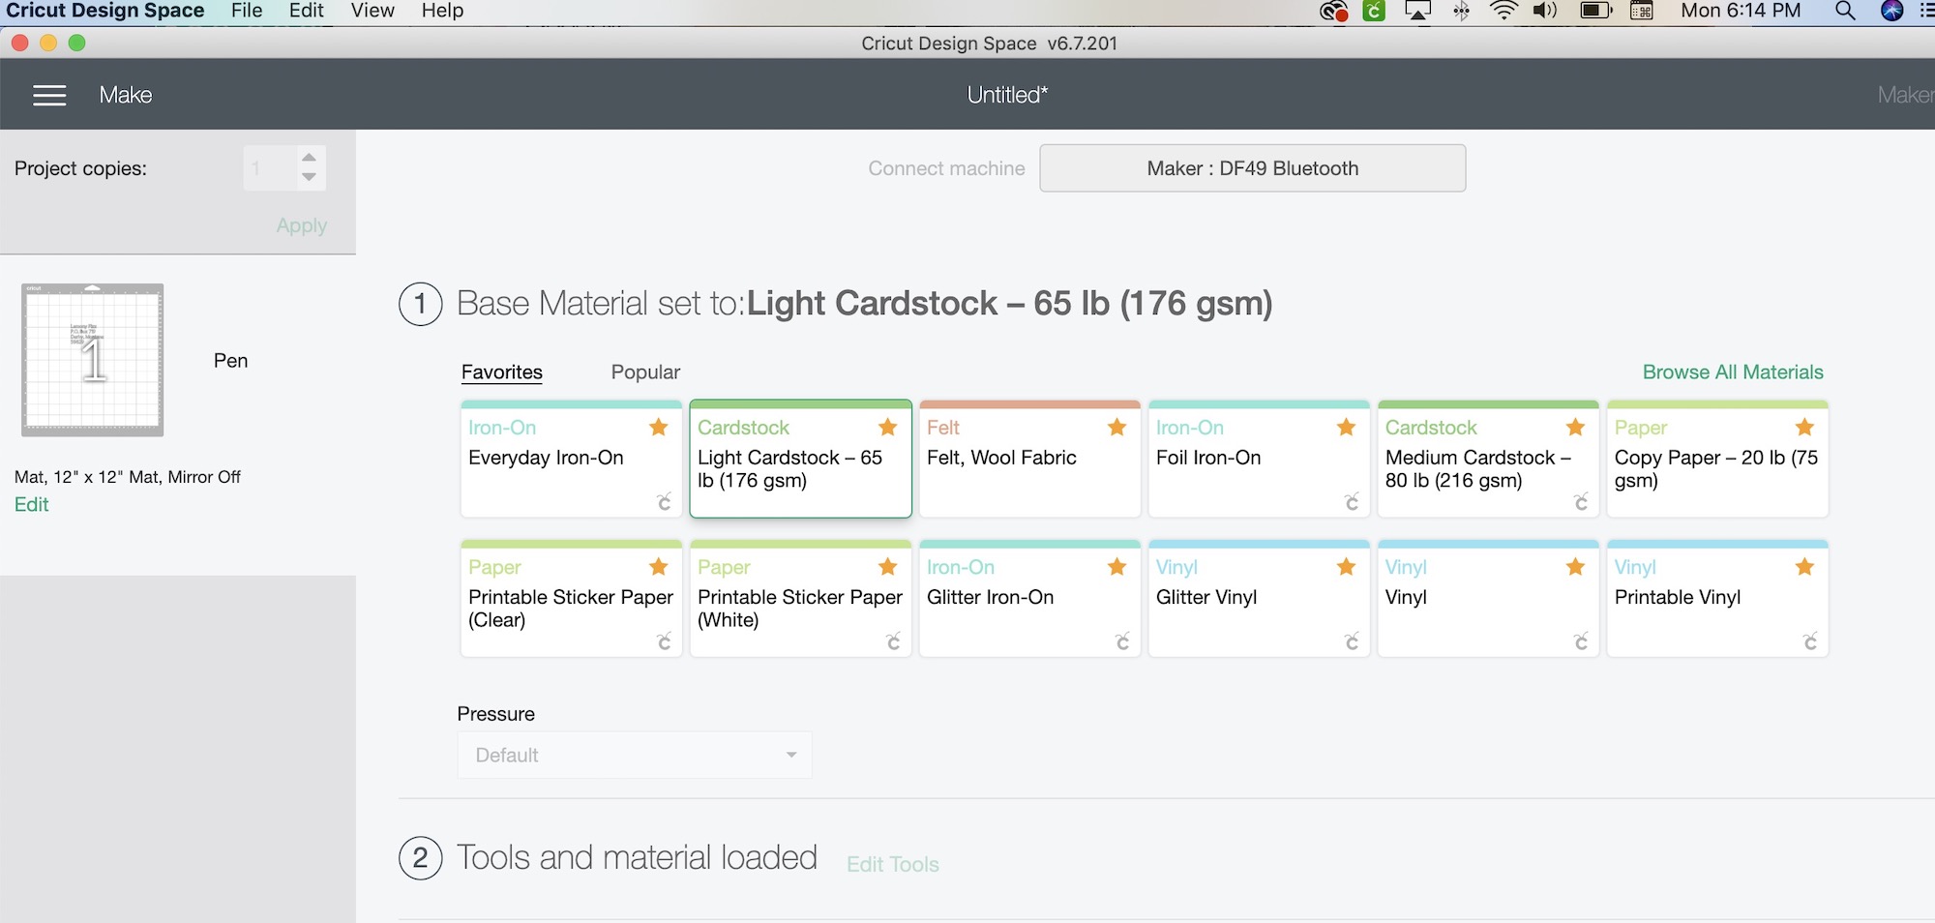
Task: Open the volume control in menu bar
Action: click(1545, 11)
